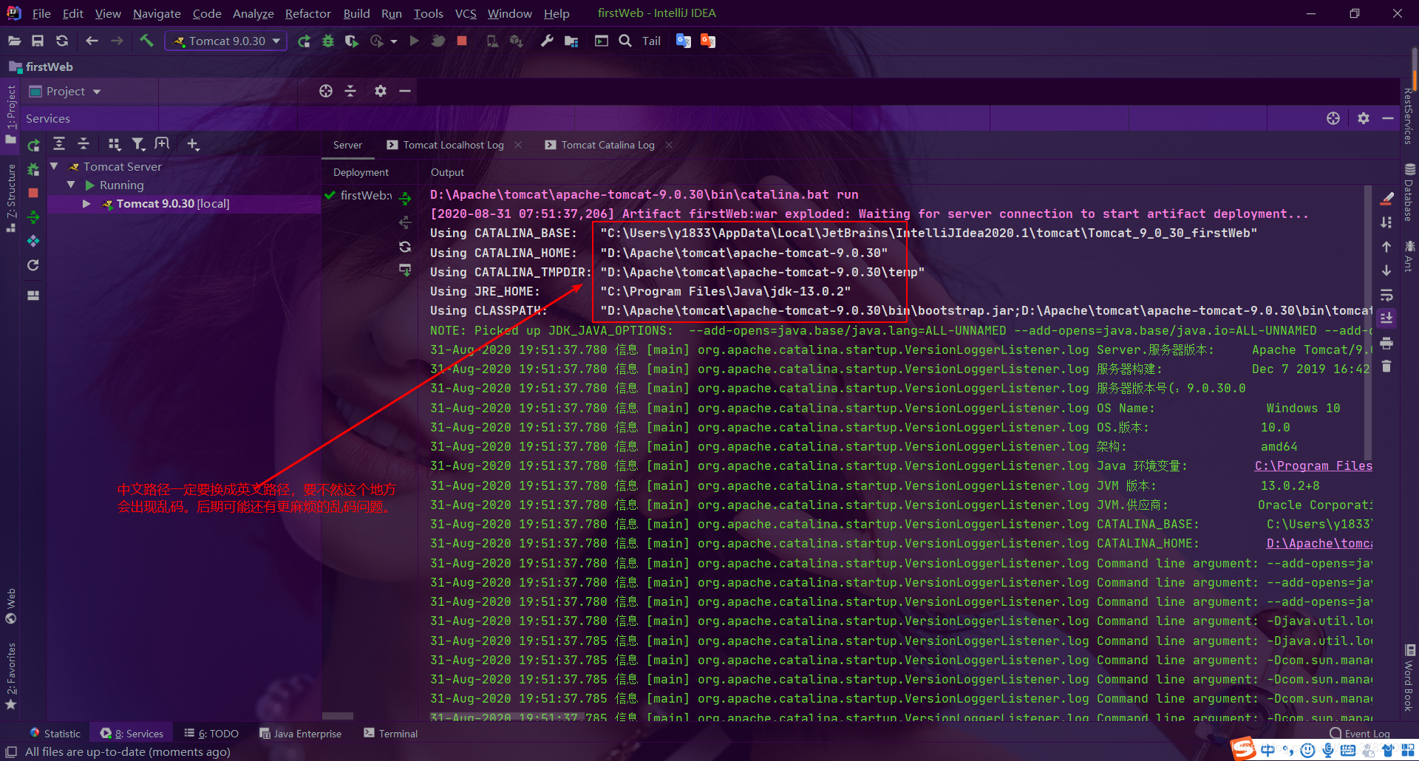Navigate back with the left arrow
Screen dimensions: 1419x761
coord(92,41)
